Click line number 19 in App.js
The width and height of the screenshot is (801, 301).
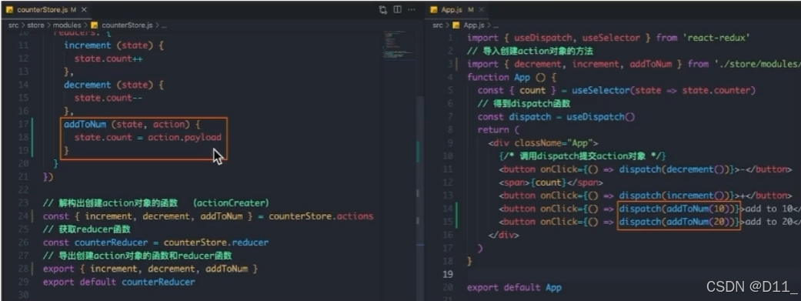pyautogui.click(x=448, y=274)
